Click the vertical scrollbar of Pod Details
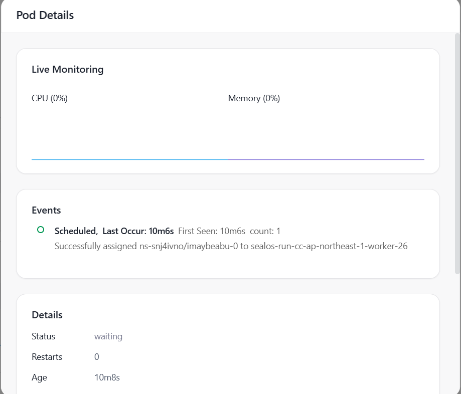 coord(457,154)
